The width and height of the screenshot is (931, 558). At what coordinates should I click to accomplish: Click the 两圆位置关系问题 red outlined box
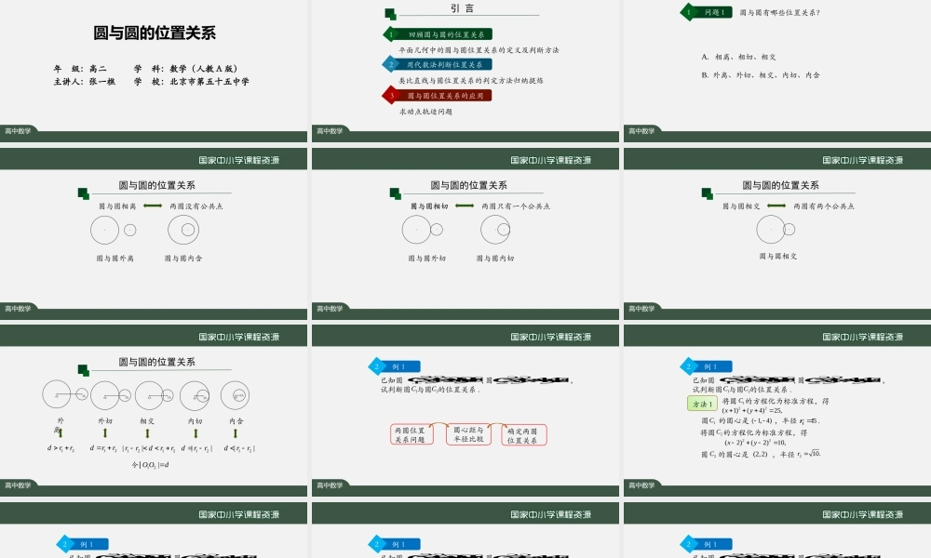pos(412,434)
